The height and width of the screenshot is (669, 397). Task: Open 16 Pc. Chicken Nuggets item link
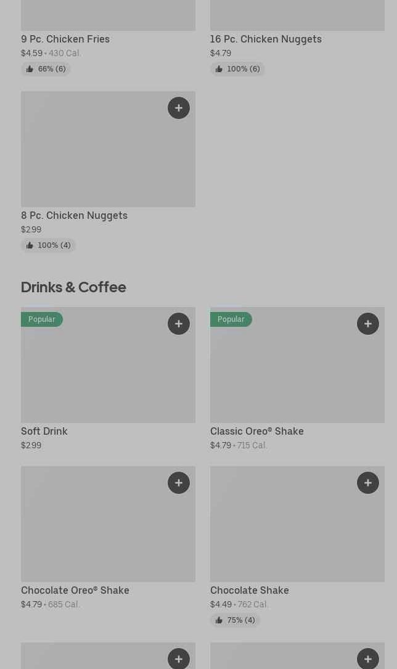tap(266, 39)
